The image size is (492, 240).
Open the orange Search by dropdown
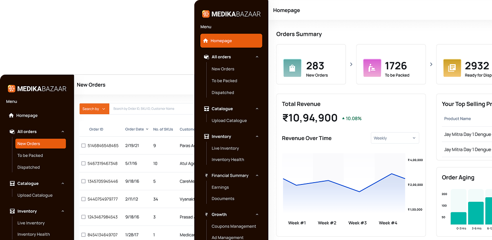(94, 109)
